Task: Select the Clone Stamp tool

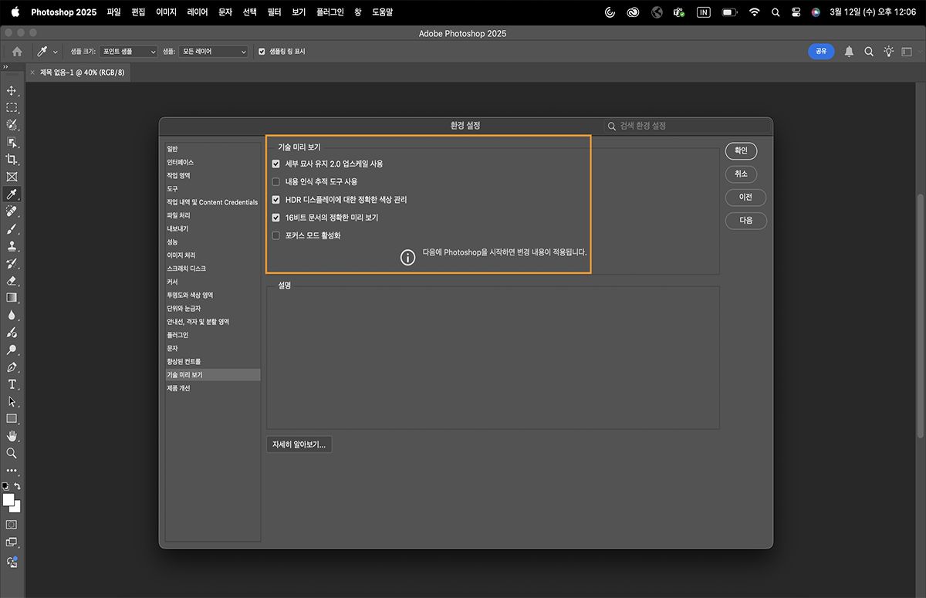Action: tap(12, 246)
